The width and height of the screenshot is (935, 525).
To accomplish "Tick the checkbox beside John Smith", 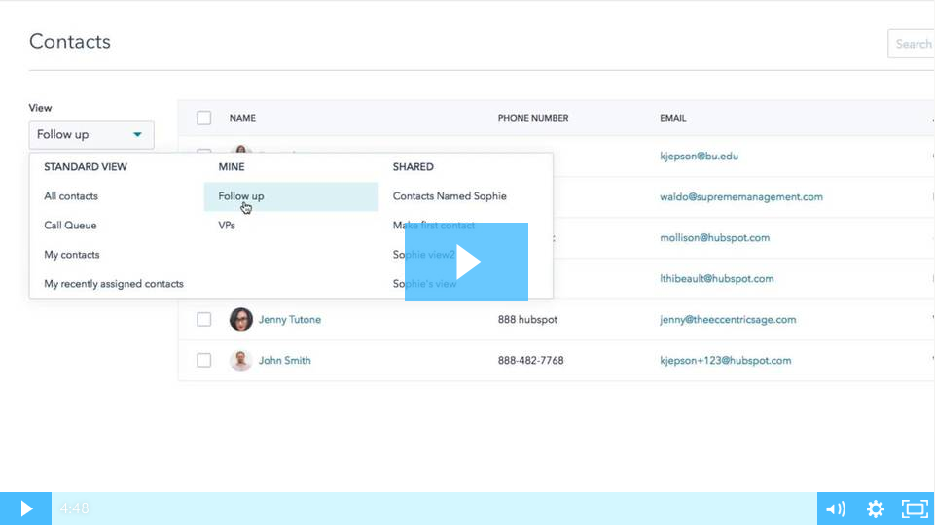I will [204, 360].
